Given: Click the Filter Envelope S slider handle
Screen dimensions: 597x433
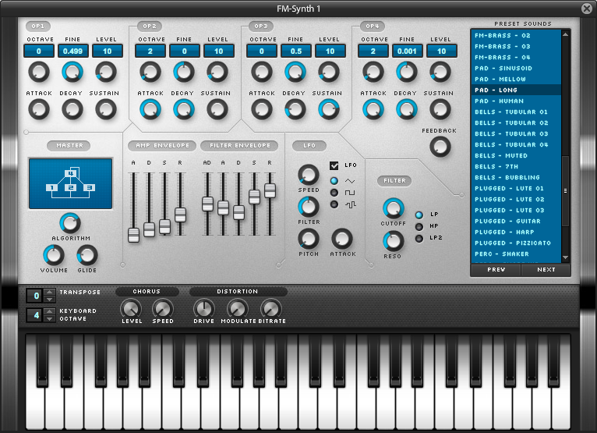Looking at the screenshot, I should pyautogui.click(x=254, y=197).
